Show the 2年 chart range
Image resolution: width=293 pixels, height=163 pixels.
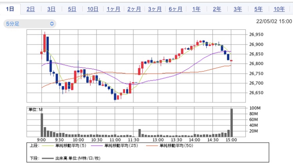(x=217, y=9)
